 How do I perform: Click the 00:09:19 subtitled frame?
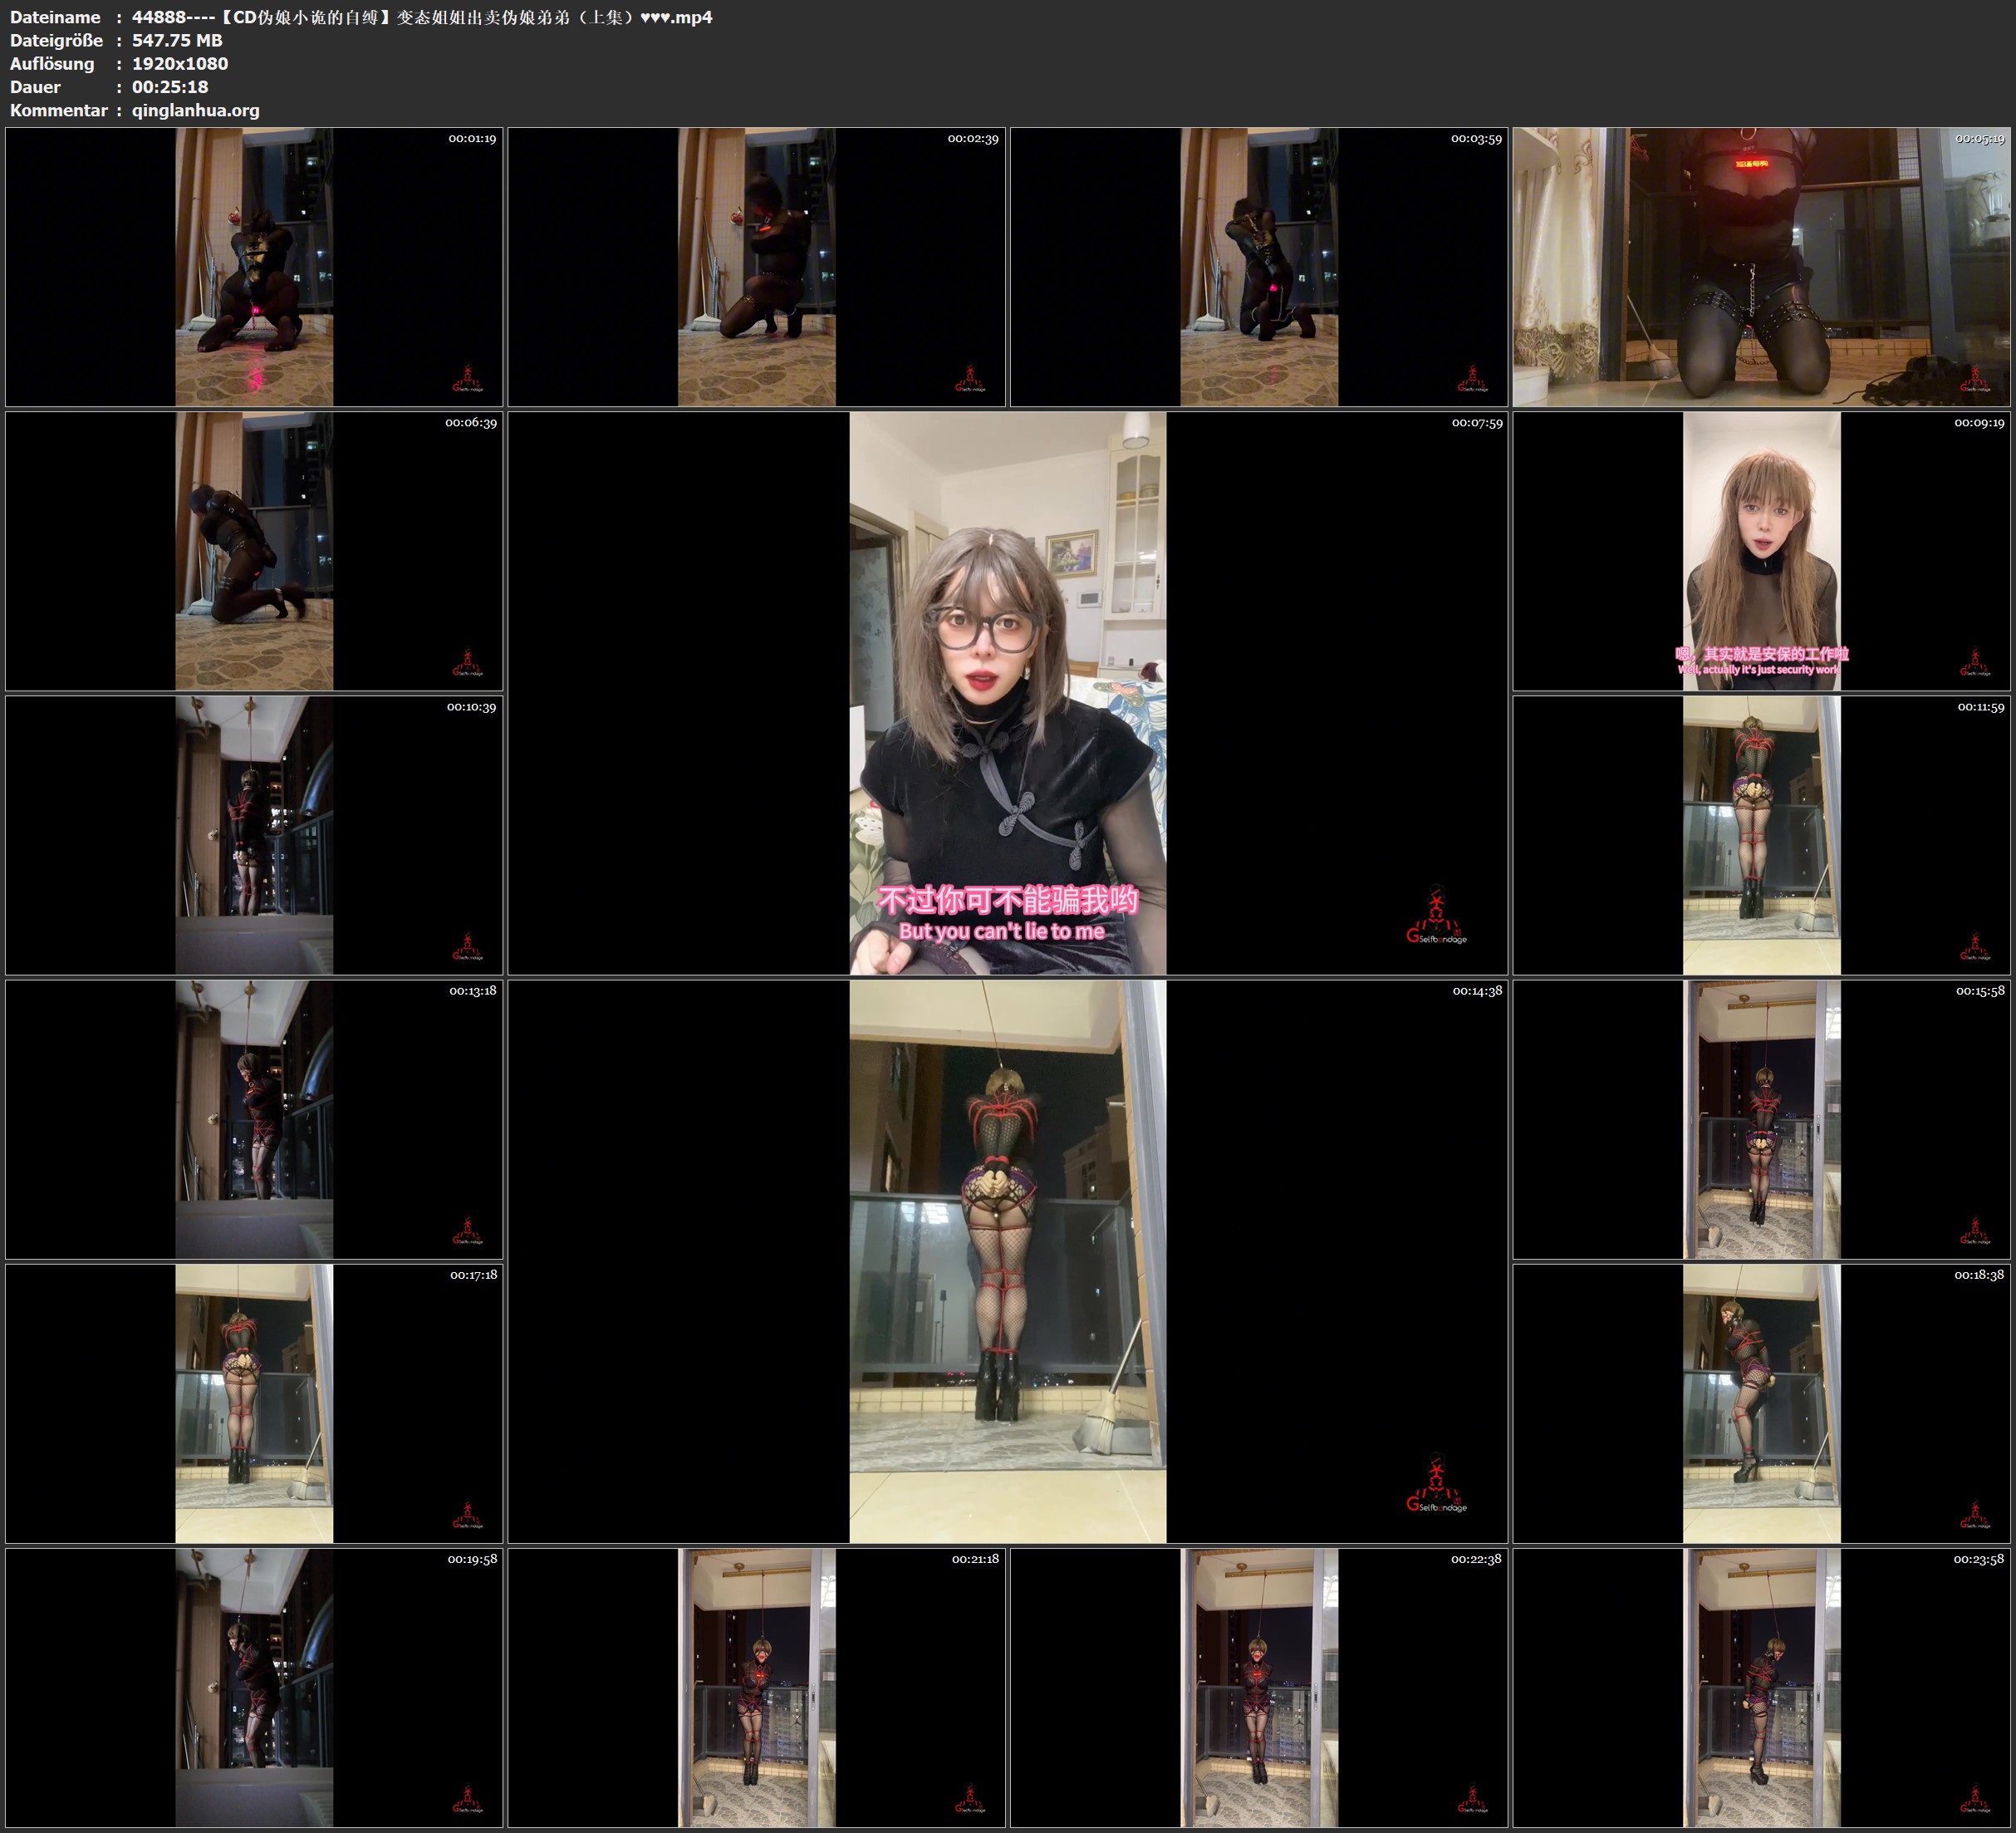click(x=1761, y=550)
